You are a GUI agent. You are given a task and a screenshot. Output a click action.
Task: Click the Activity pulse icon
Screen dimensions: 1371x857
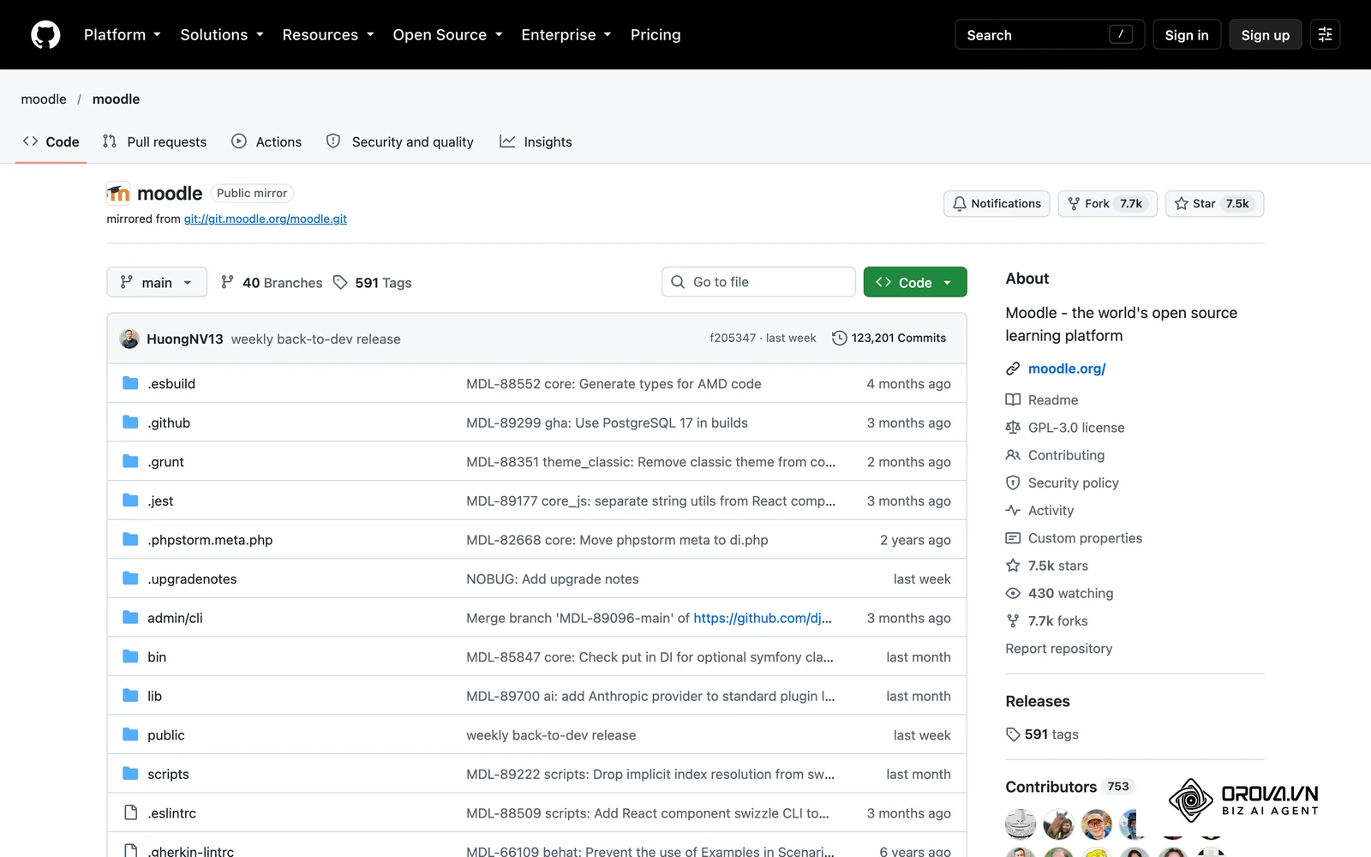pyautogui.click(x=1013, y=511)
